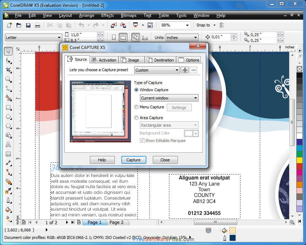Select the Menu Capture radio button
The width and height of the screenshot is (306, 245).
(x=136, y=107)
